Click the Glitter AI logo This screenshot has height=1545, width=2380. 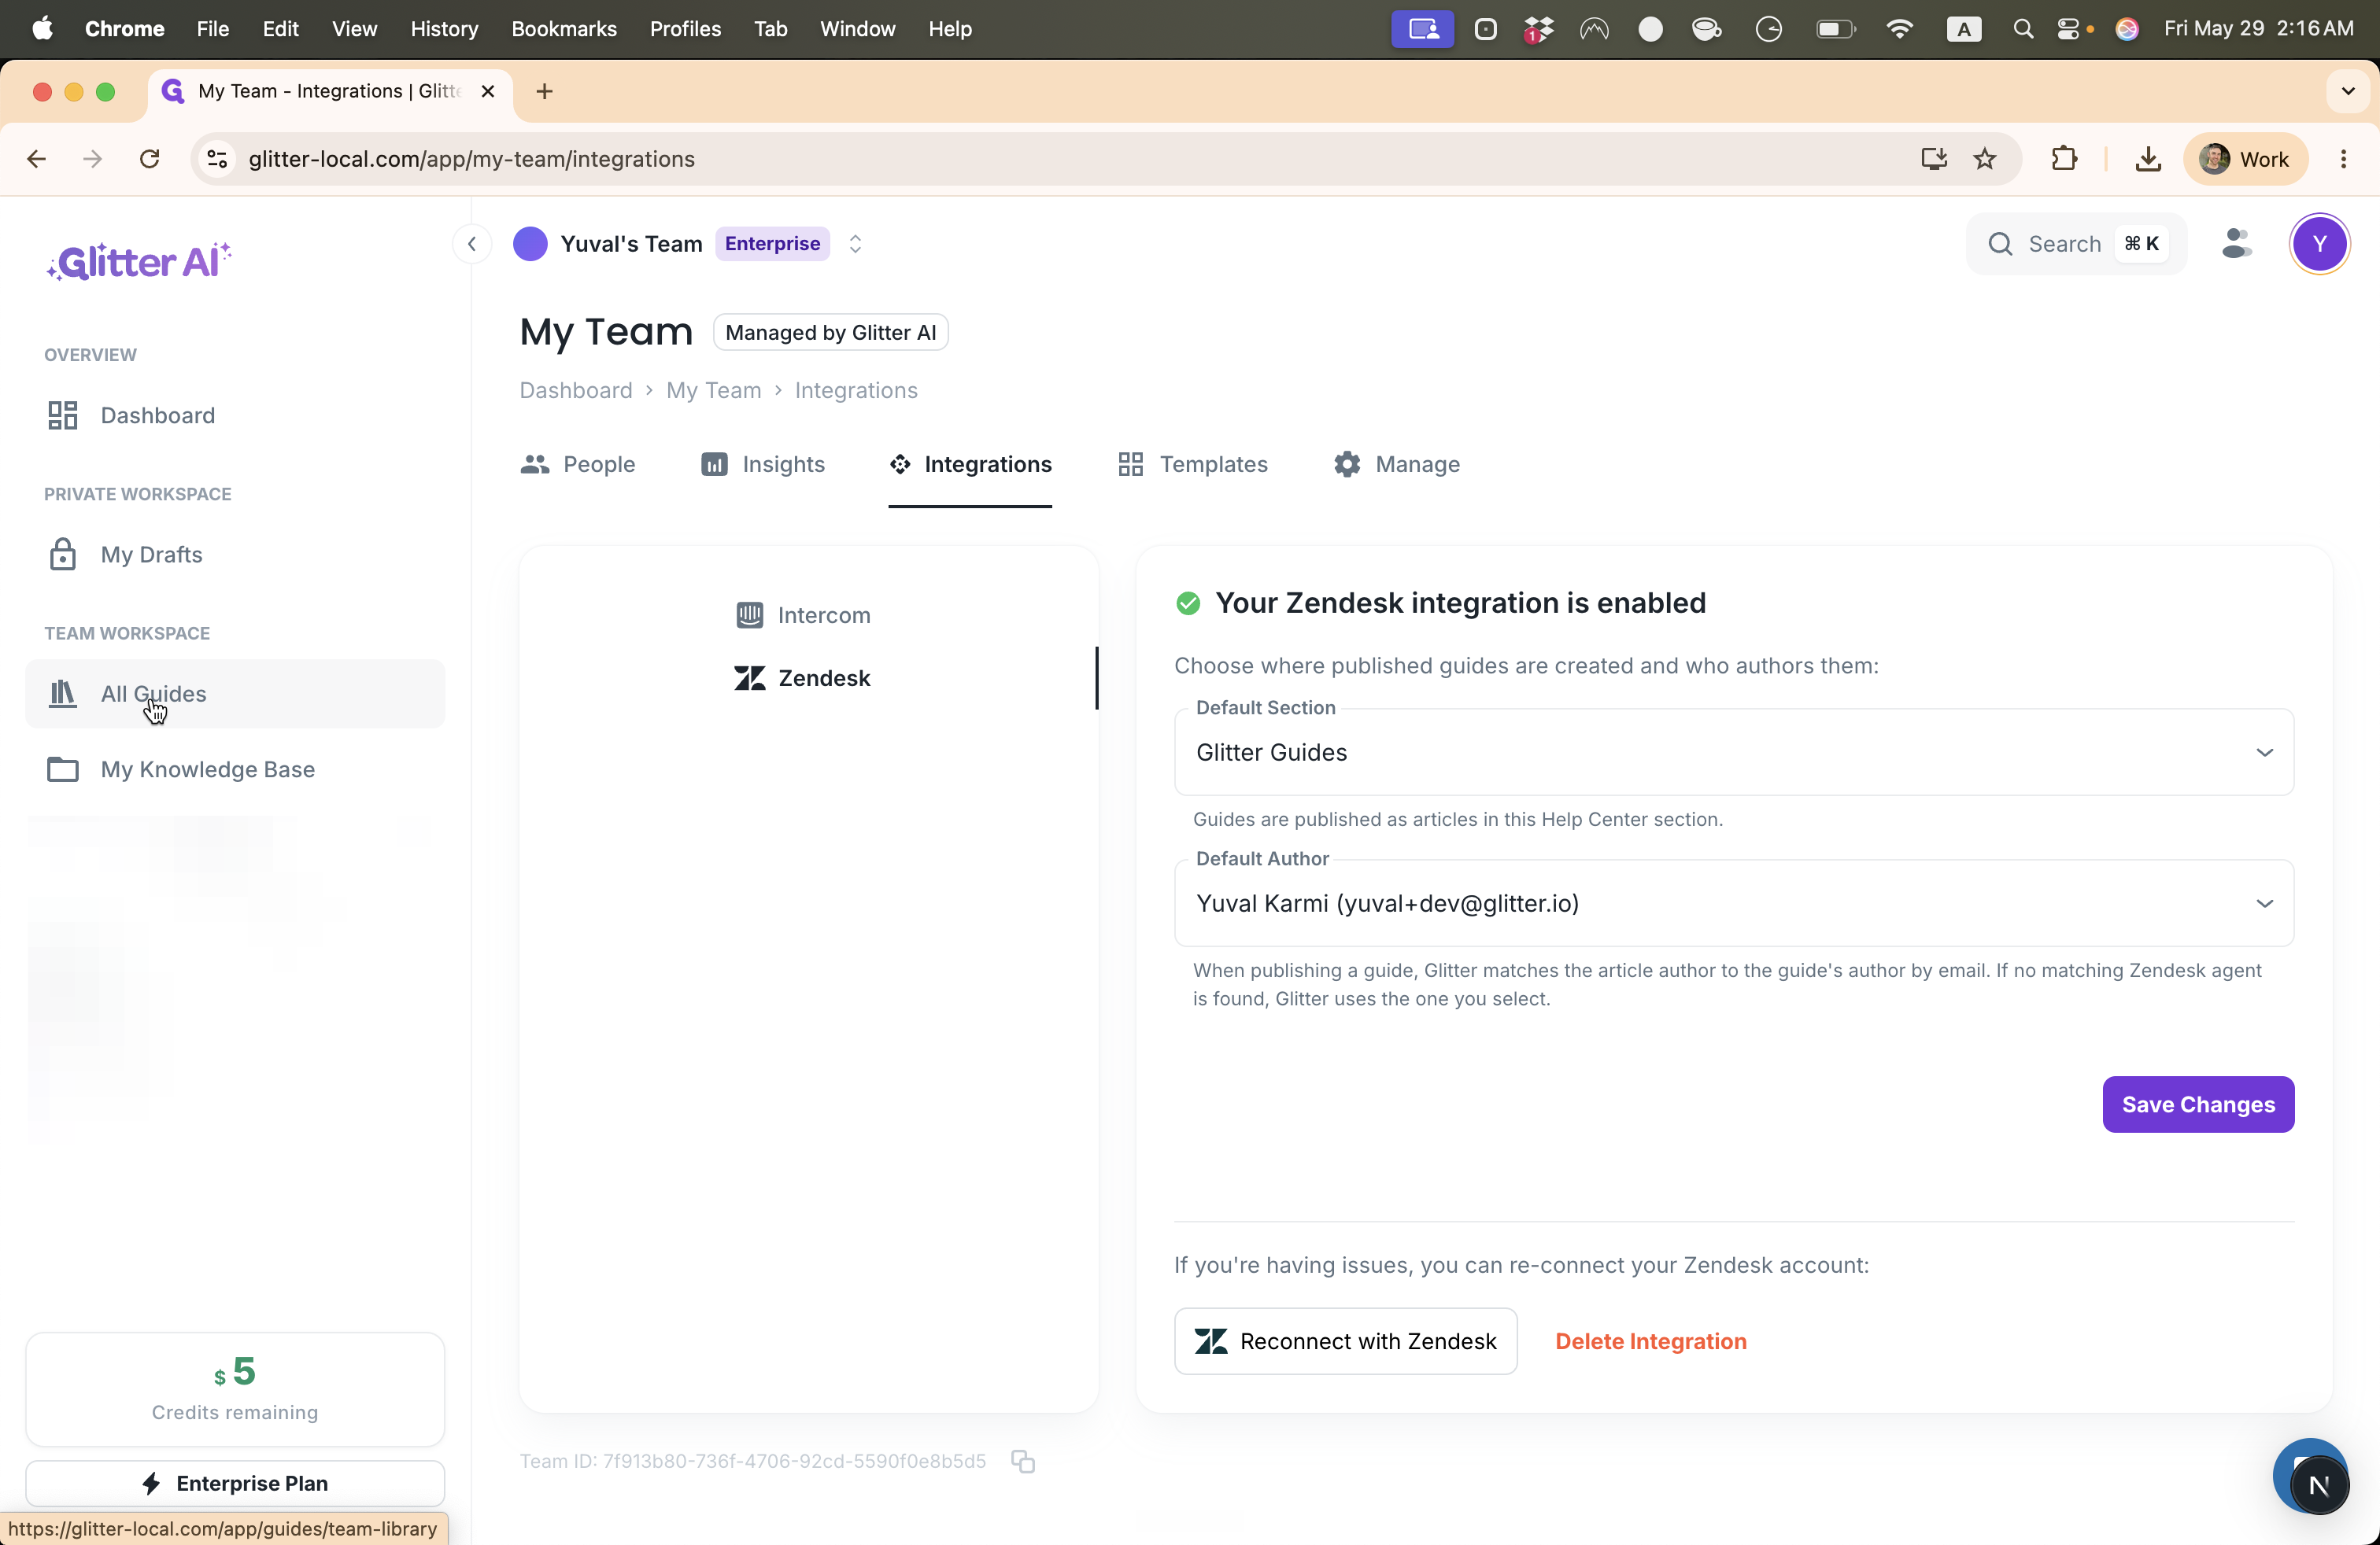click(x=139, y=262)
